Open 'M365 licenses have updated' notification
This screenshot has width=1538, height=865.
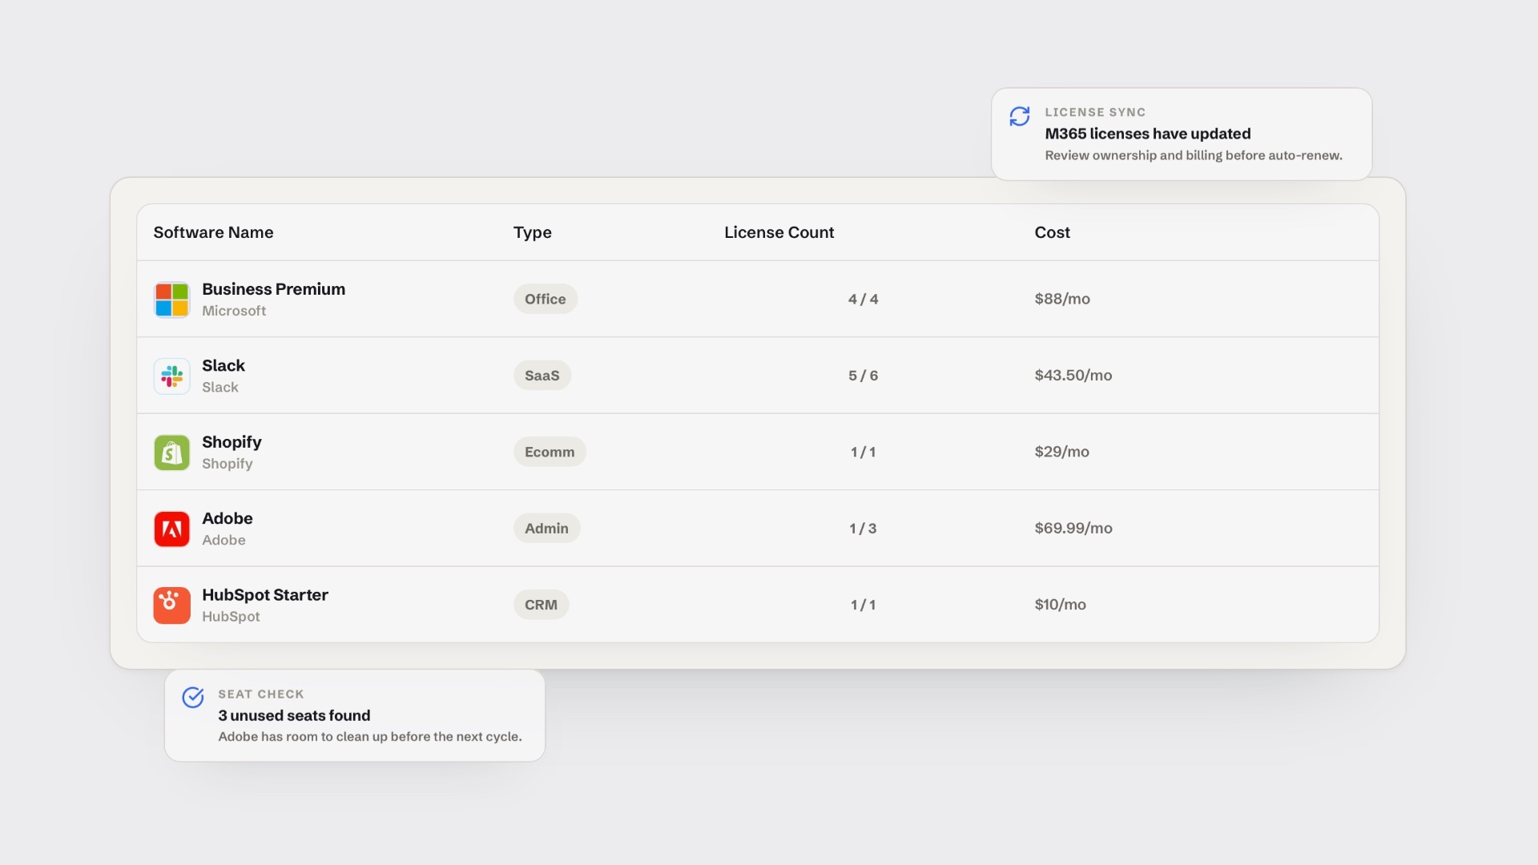click(x=1182, y=134)
